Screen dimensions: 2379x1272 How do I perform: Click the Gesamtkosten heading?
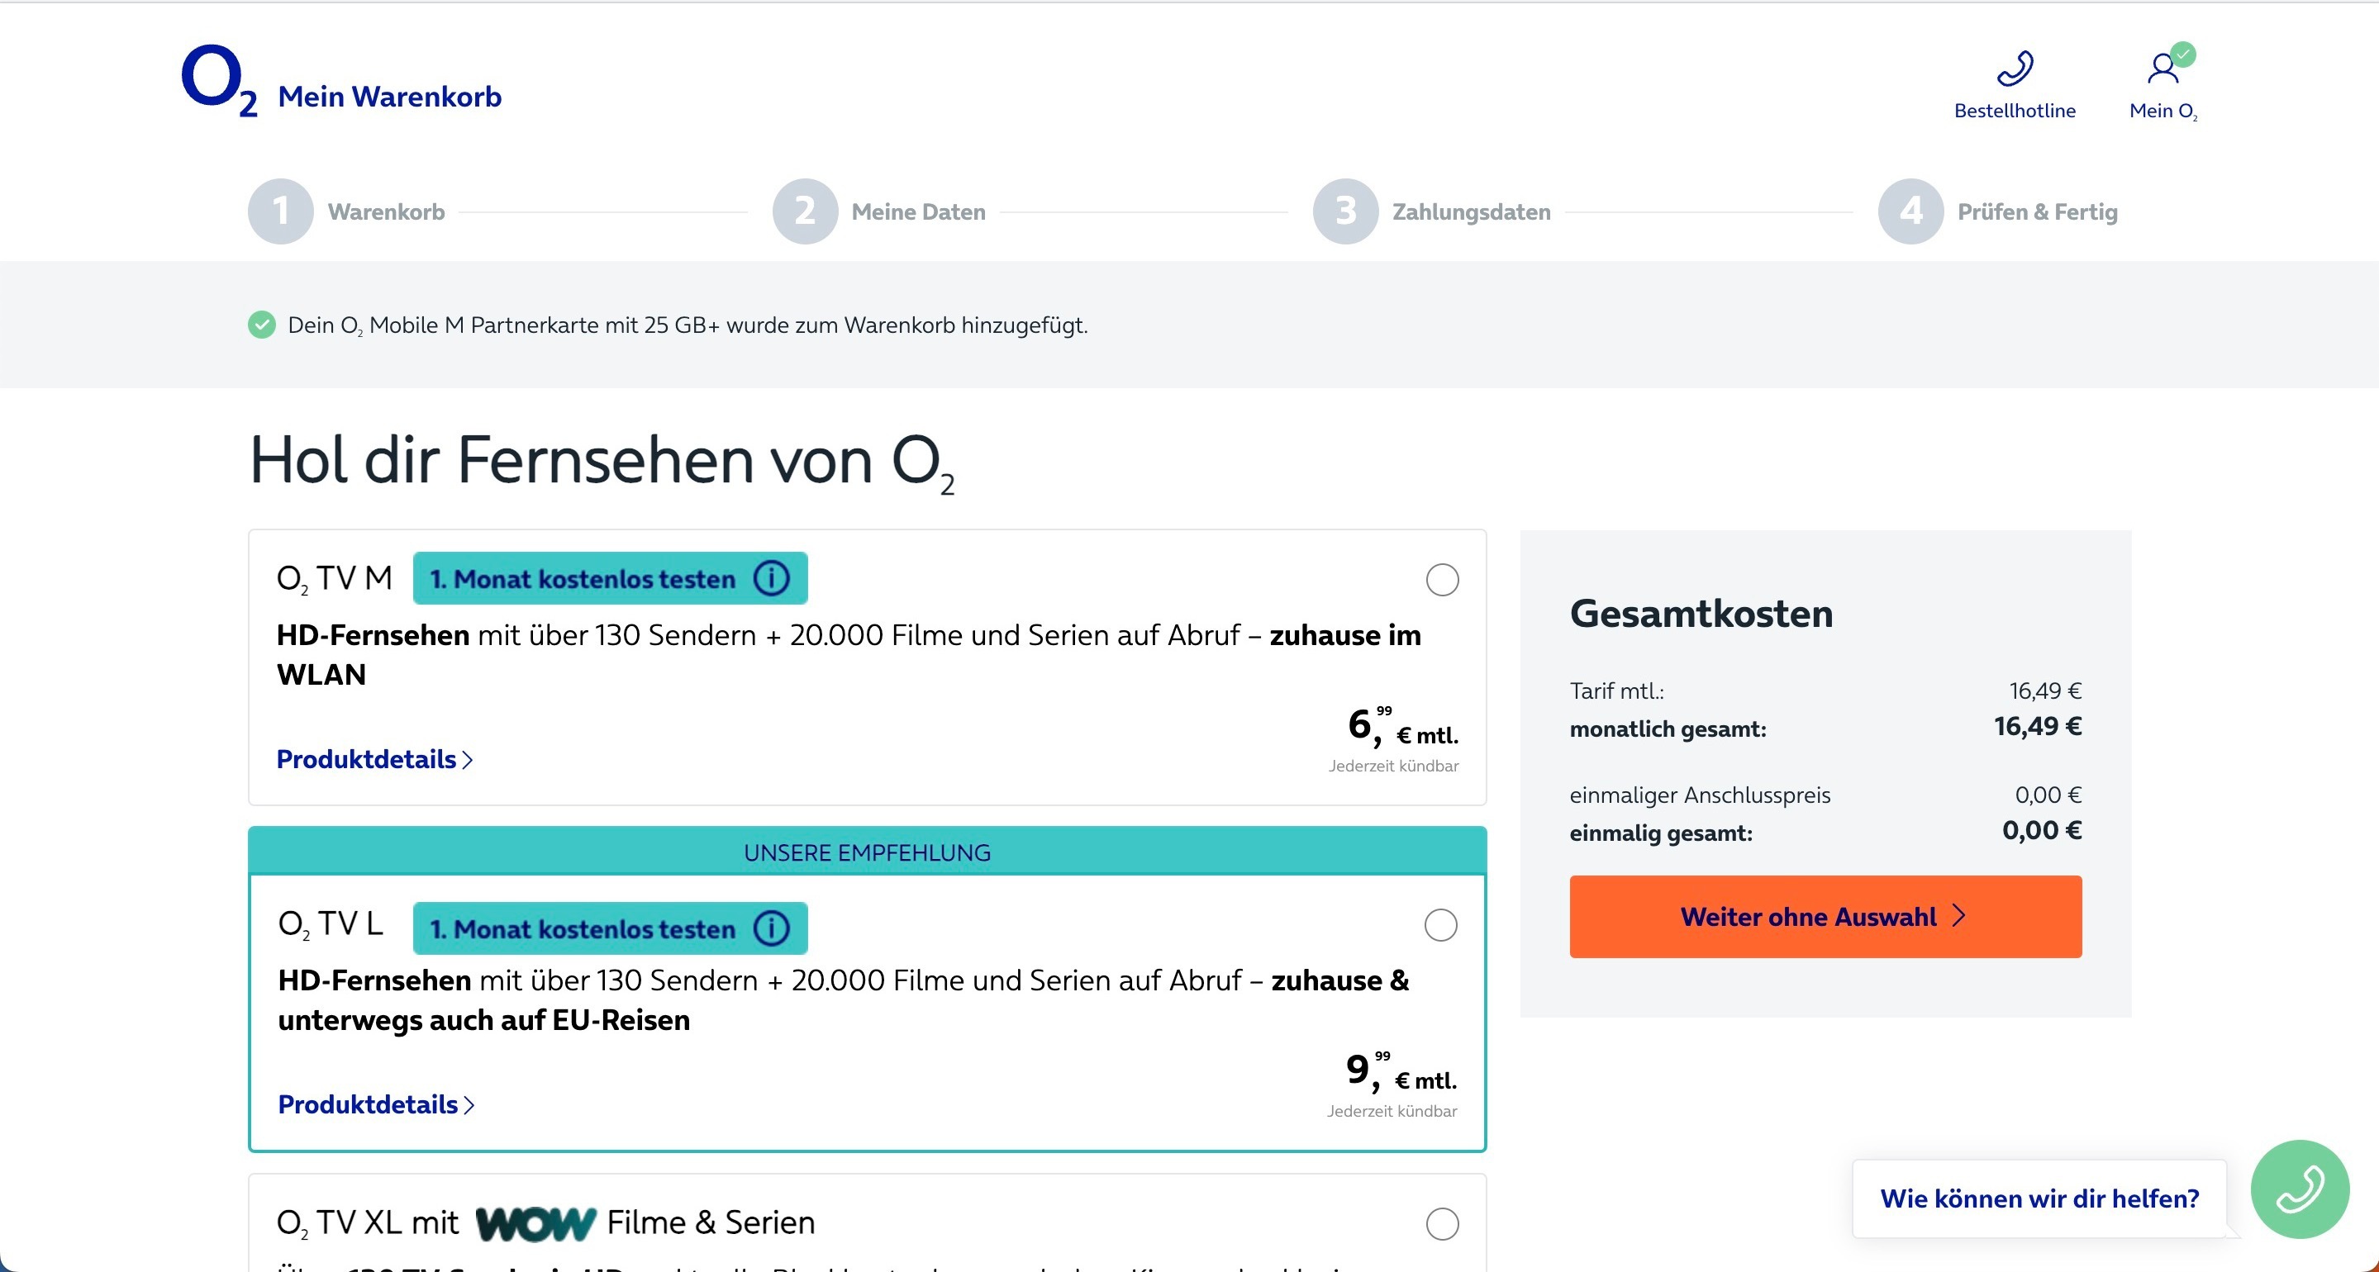pyautogui.click(x=1701, y=614)
